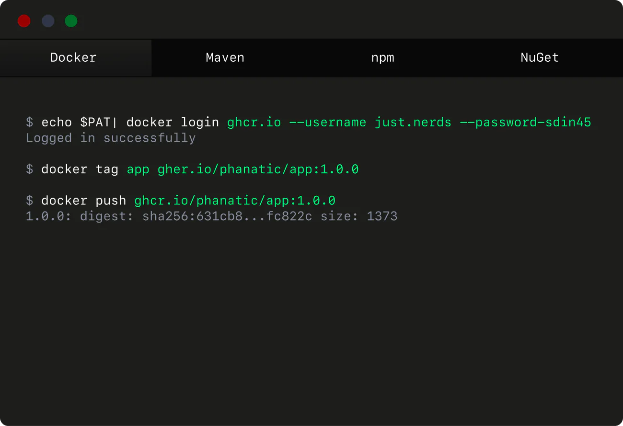Click the "just.nerds" username value
This screenshot has height=426, width=623.
pos(413,123)
